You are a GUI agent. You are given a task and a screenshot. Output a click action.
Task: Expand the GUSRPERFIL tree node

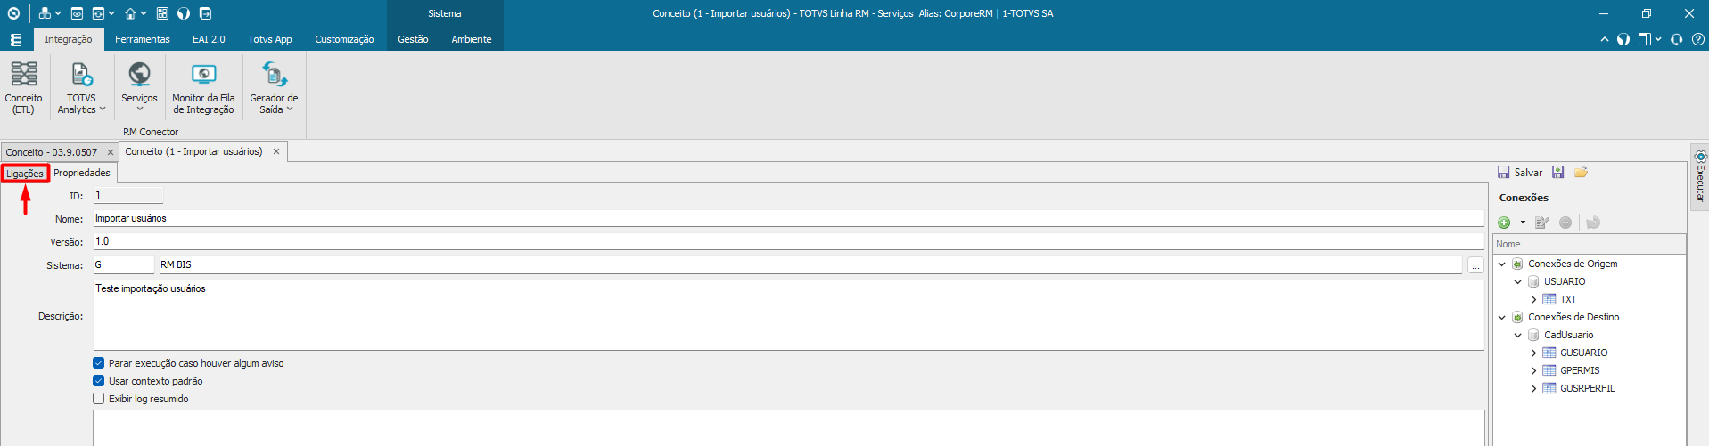click(x=1534, y=389)
